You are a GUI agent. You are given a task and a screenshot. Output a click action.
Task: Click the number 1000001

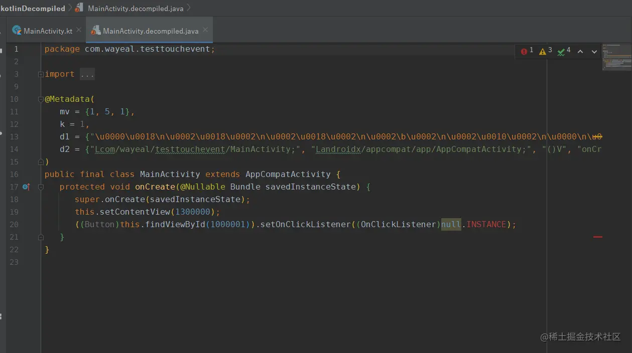228,225
